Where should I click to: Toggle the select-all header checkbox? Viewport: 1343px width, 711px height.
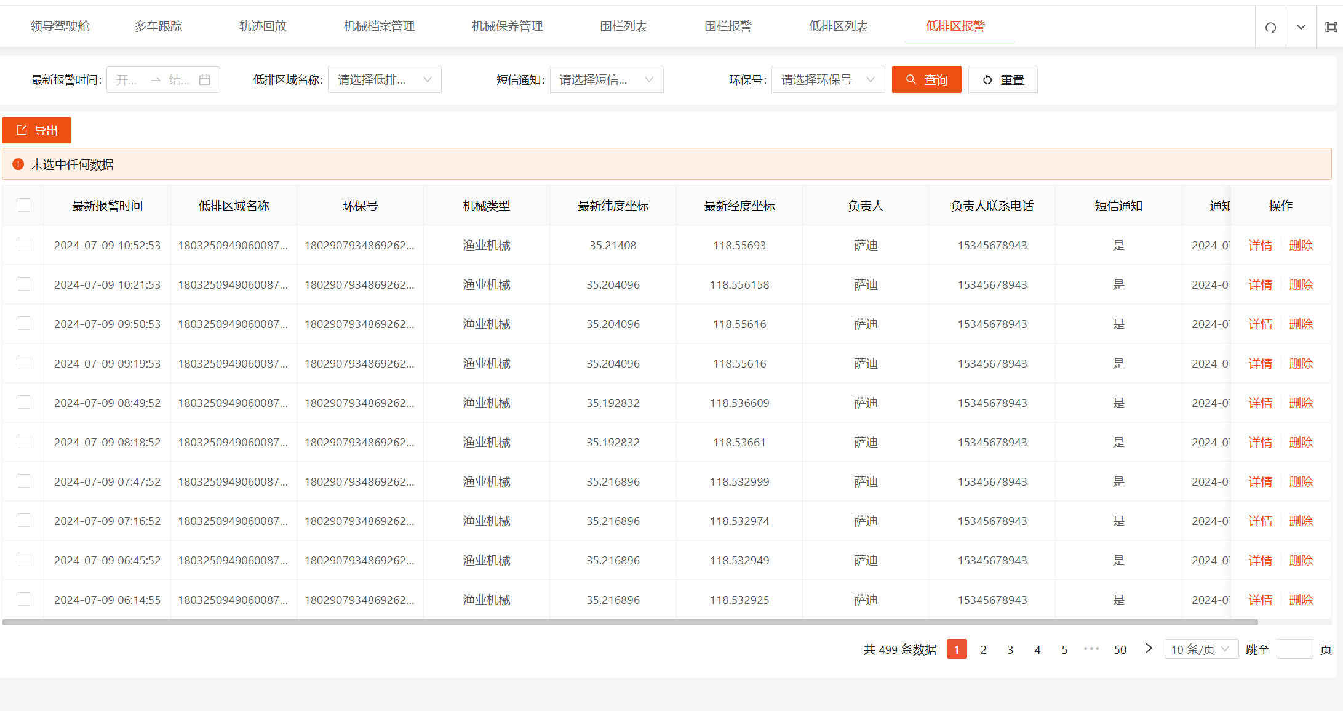23,205
